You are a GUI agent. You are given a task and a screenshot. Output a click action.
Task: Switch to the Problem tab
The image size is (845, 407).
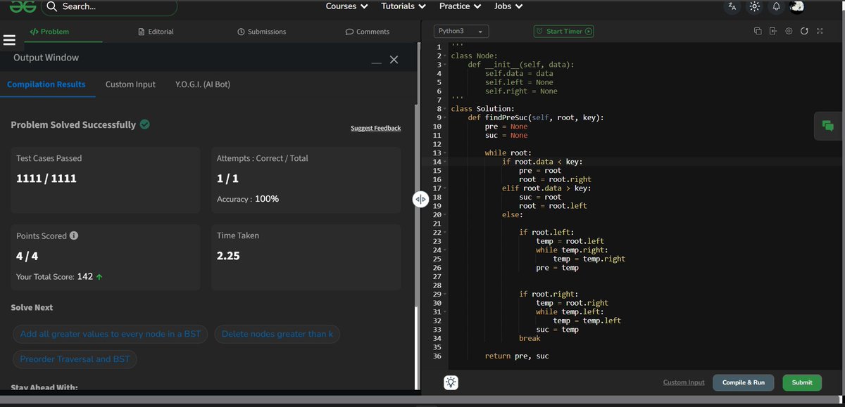tap(49, 32)
